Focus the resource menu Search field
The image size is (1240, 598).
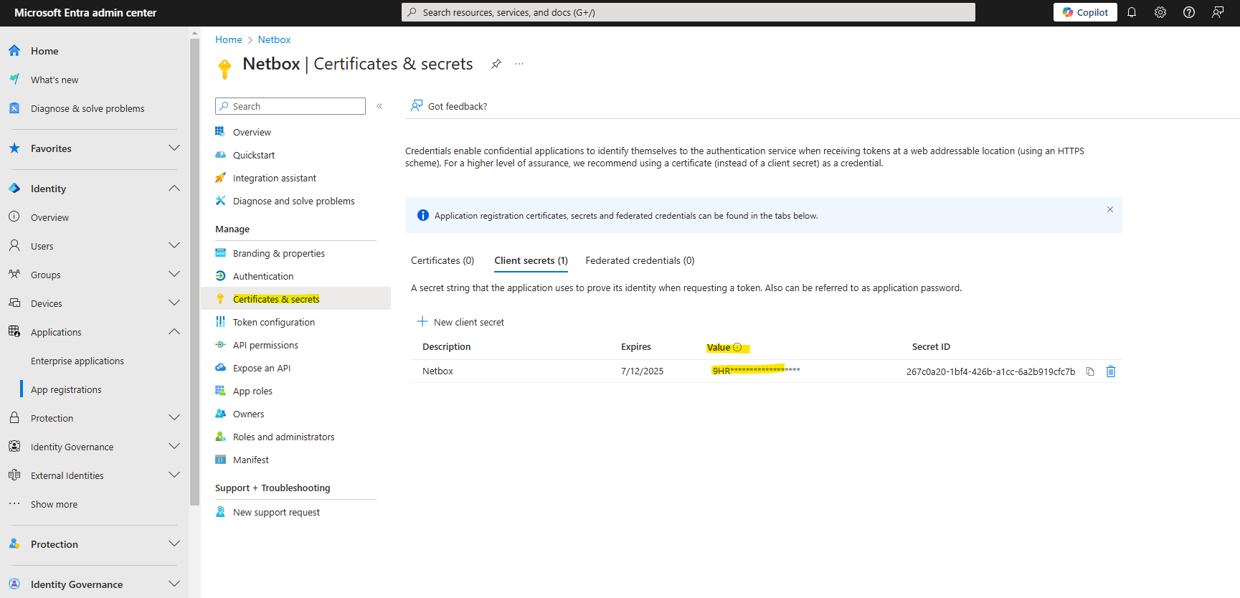click(290, 106)
